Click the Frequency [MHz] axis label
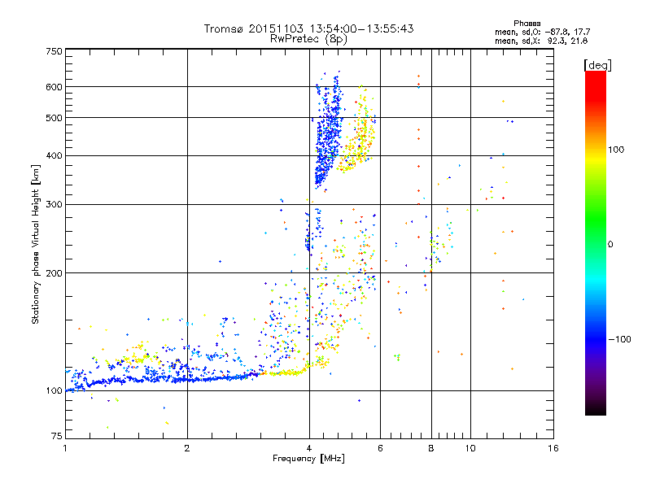 [308, 459]
